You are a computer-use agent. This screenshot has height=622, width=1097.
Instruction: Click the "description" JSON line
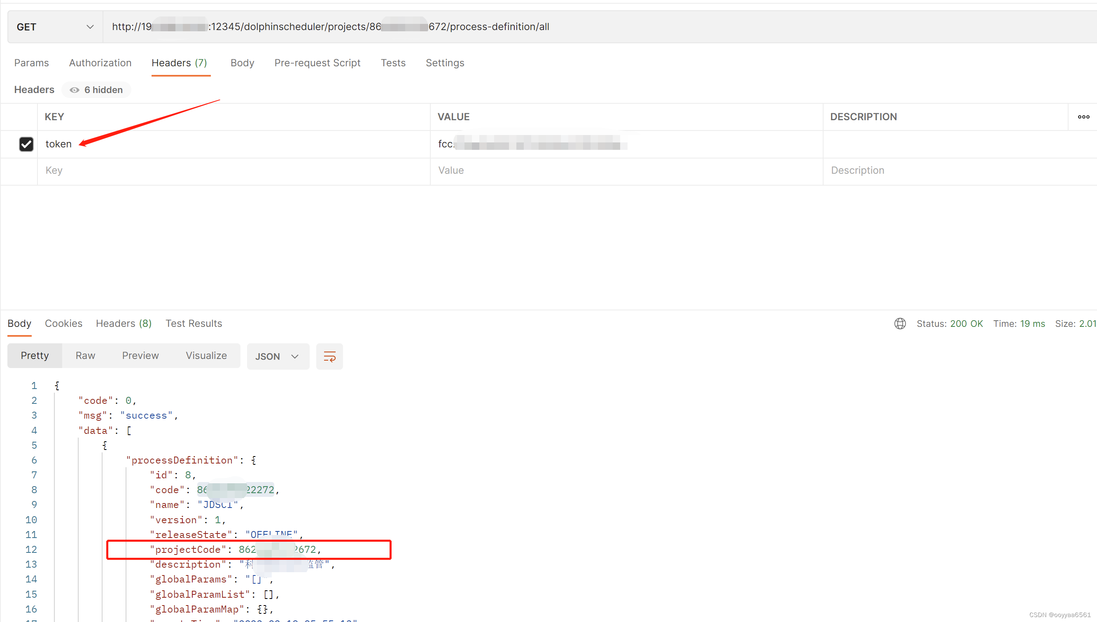point(242,565)
